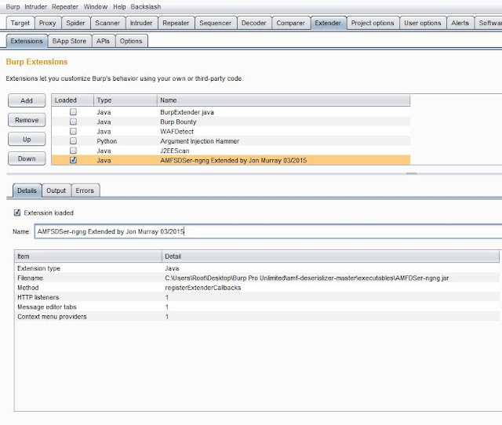Select the Extension type detail row
The image size is (502, 425).
point(256,268)
